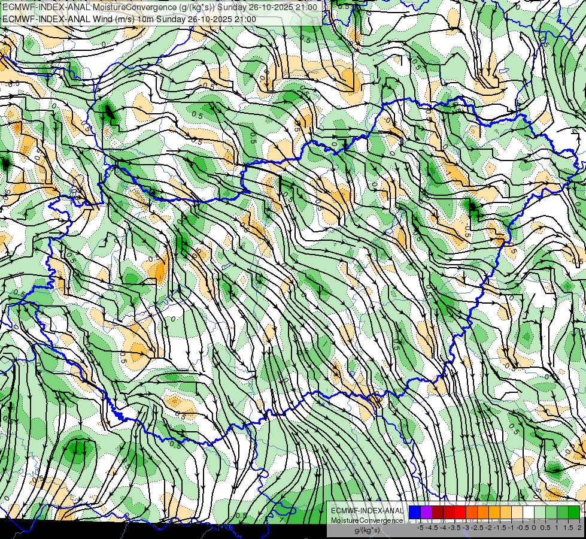The image size is (586, 539).
Task: Select the positive 1.5 legend tick label
Action: (x=568, y=528)
